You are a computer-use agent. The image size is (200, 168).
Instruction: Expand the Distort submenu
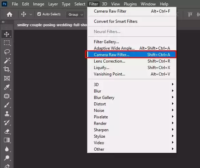click(x=132, y=104)
